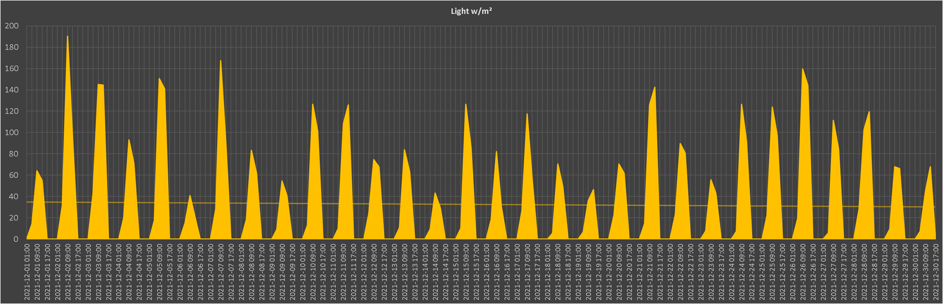Click the tallest peak on 2021-12-02

pyautogui.click(x=67, y=37)
